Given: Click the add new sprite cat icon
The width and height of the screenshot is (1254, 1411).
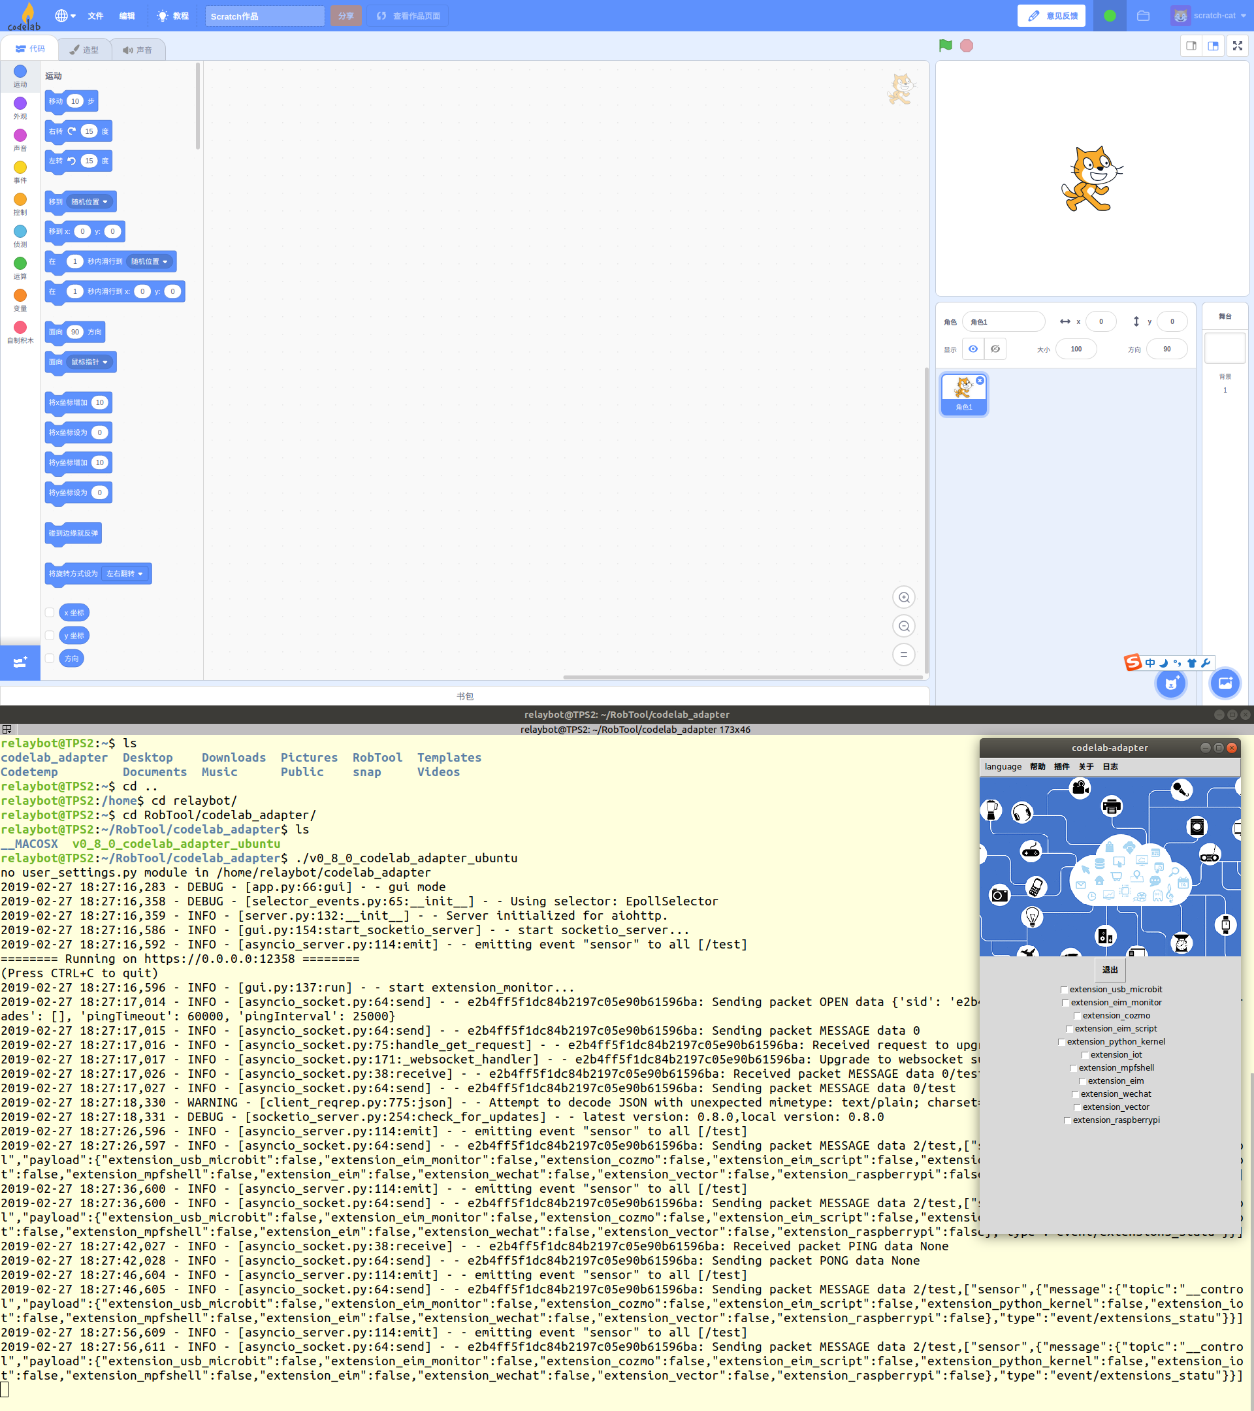Looking at the screenshot, I should pos(1170,683).
